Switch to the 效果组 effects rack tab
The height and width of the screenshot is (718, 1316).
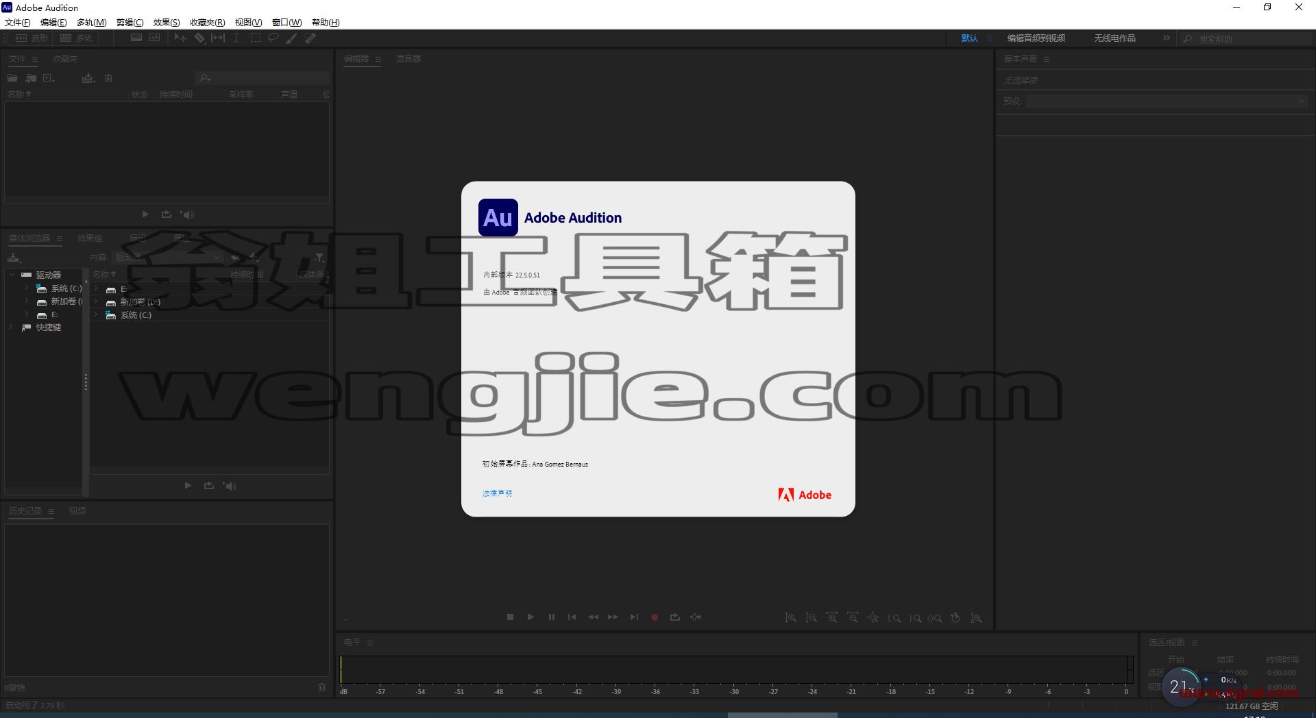click(90, 238)
